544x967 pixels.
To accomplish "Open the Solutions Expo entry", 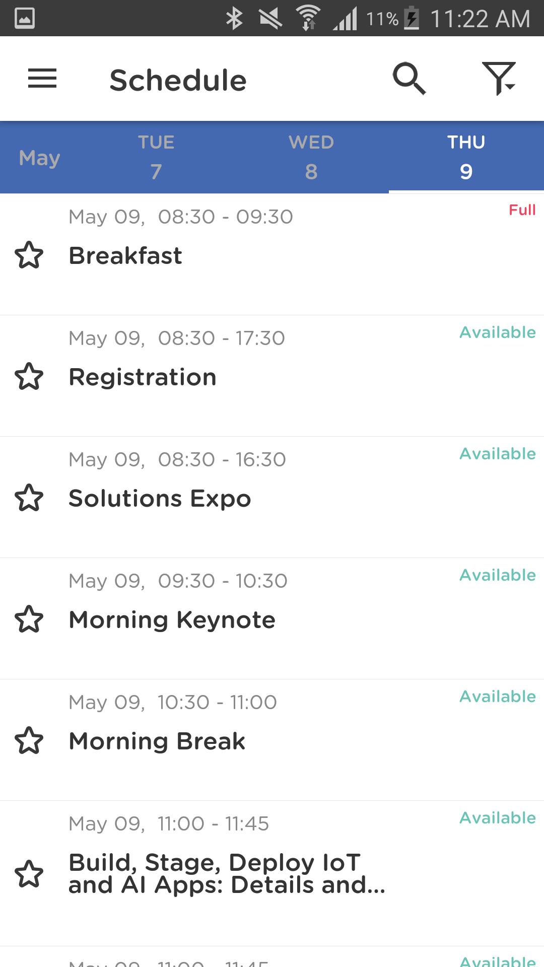I will [160, 498].
